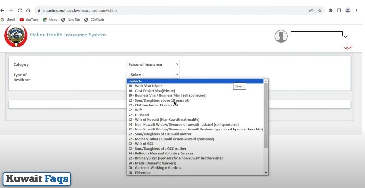Switch language to Arabic
365x188 pixels.
(349, 47)
